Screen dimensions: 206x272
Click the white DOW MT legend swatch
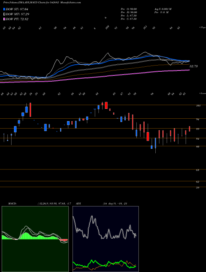(x=5, y=14)
